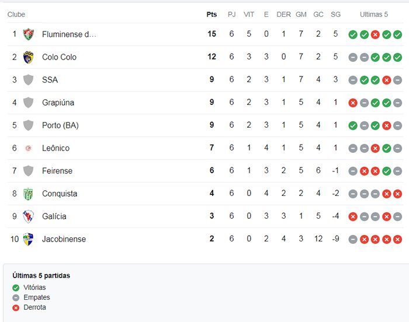
Task: Click the green Vitórias legend icon
Action: pos(16,288)
